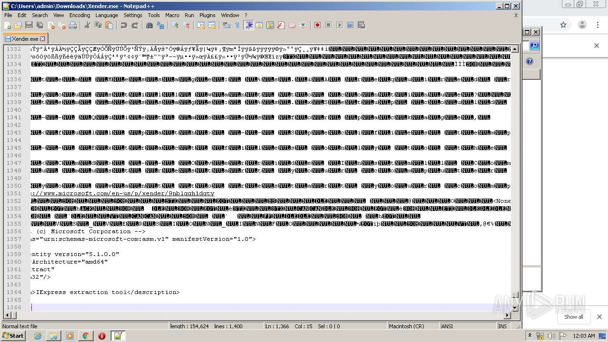Open the View menu
608x342 pixels.
(x=58, y=15)
